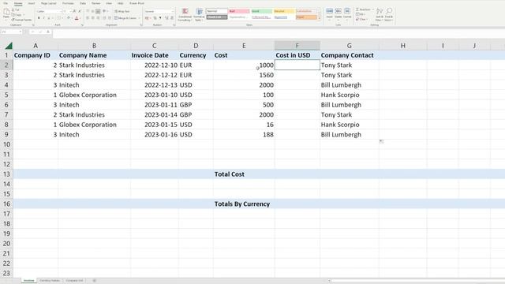Image resolution: width=505 pixels, height=284 pixels.
Task: Open the Clear dropdown
Action: click(x=361, y=19)
